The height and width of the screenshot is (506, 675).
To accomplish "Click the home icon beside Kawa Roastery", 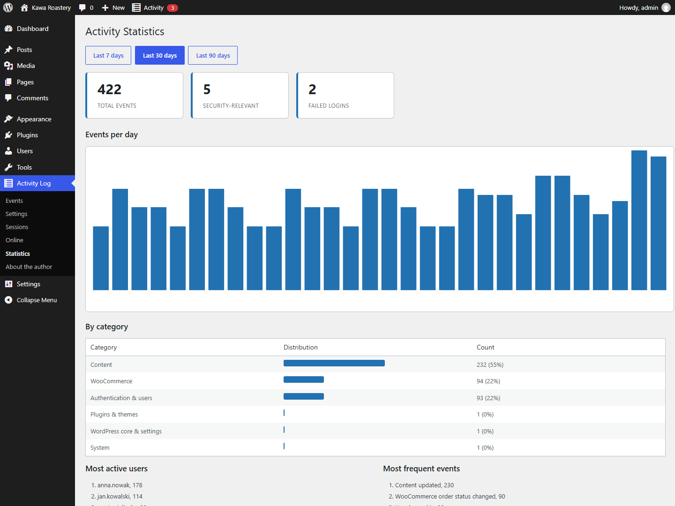I will click(24, 7).
